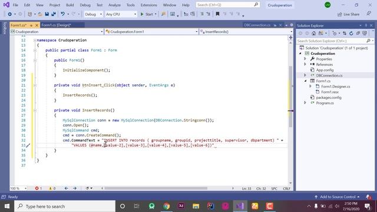Viewport: 377px width, 212px height.
Task: Click Sync with Active Document icon
Action: pos(345,33)
